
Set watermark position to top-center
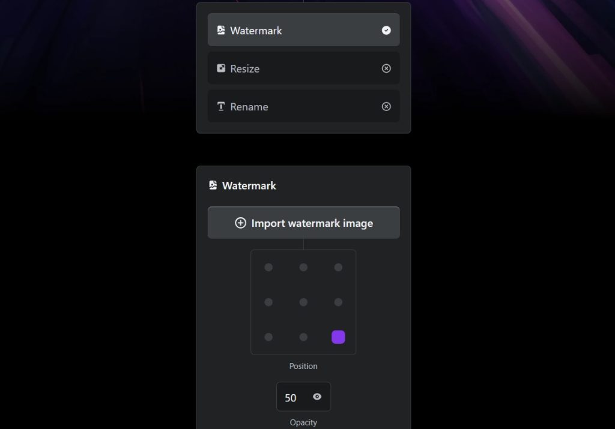point(303,267)
